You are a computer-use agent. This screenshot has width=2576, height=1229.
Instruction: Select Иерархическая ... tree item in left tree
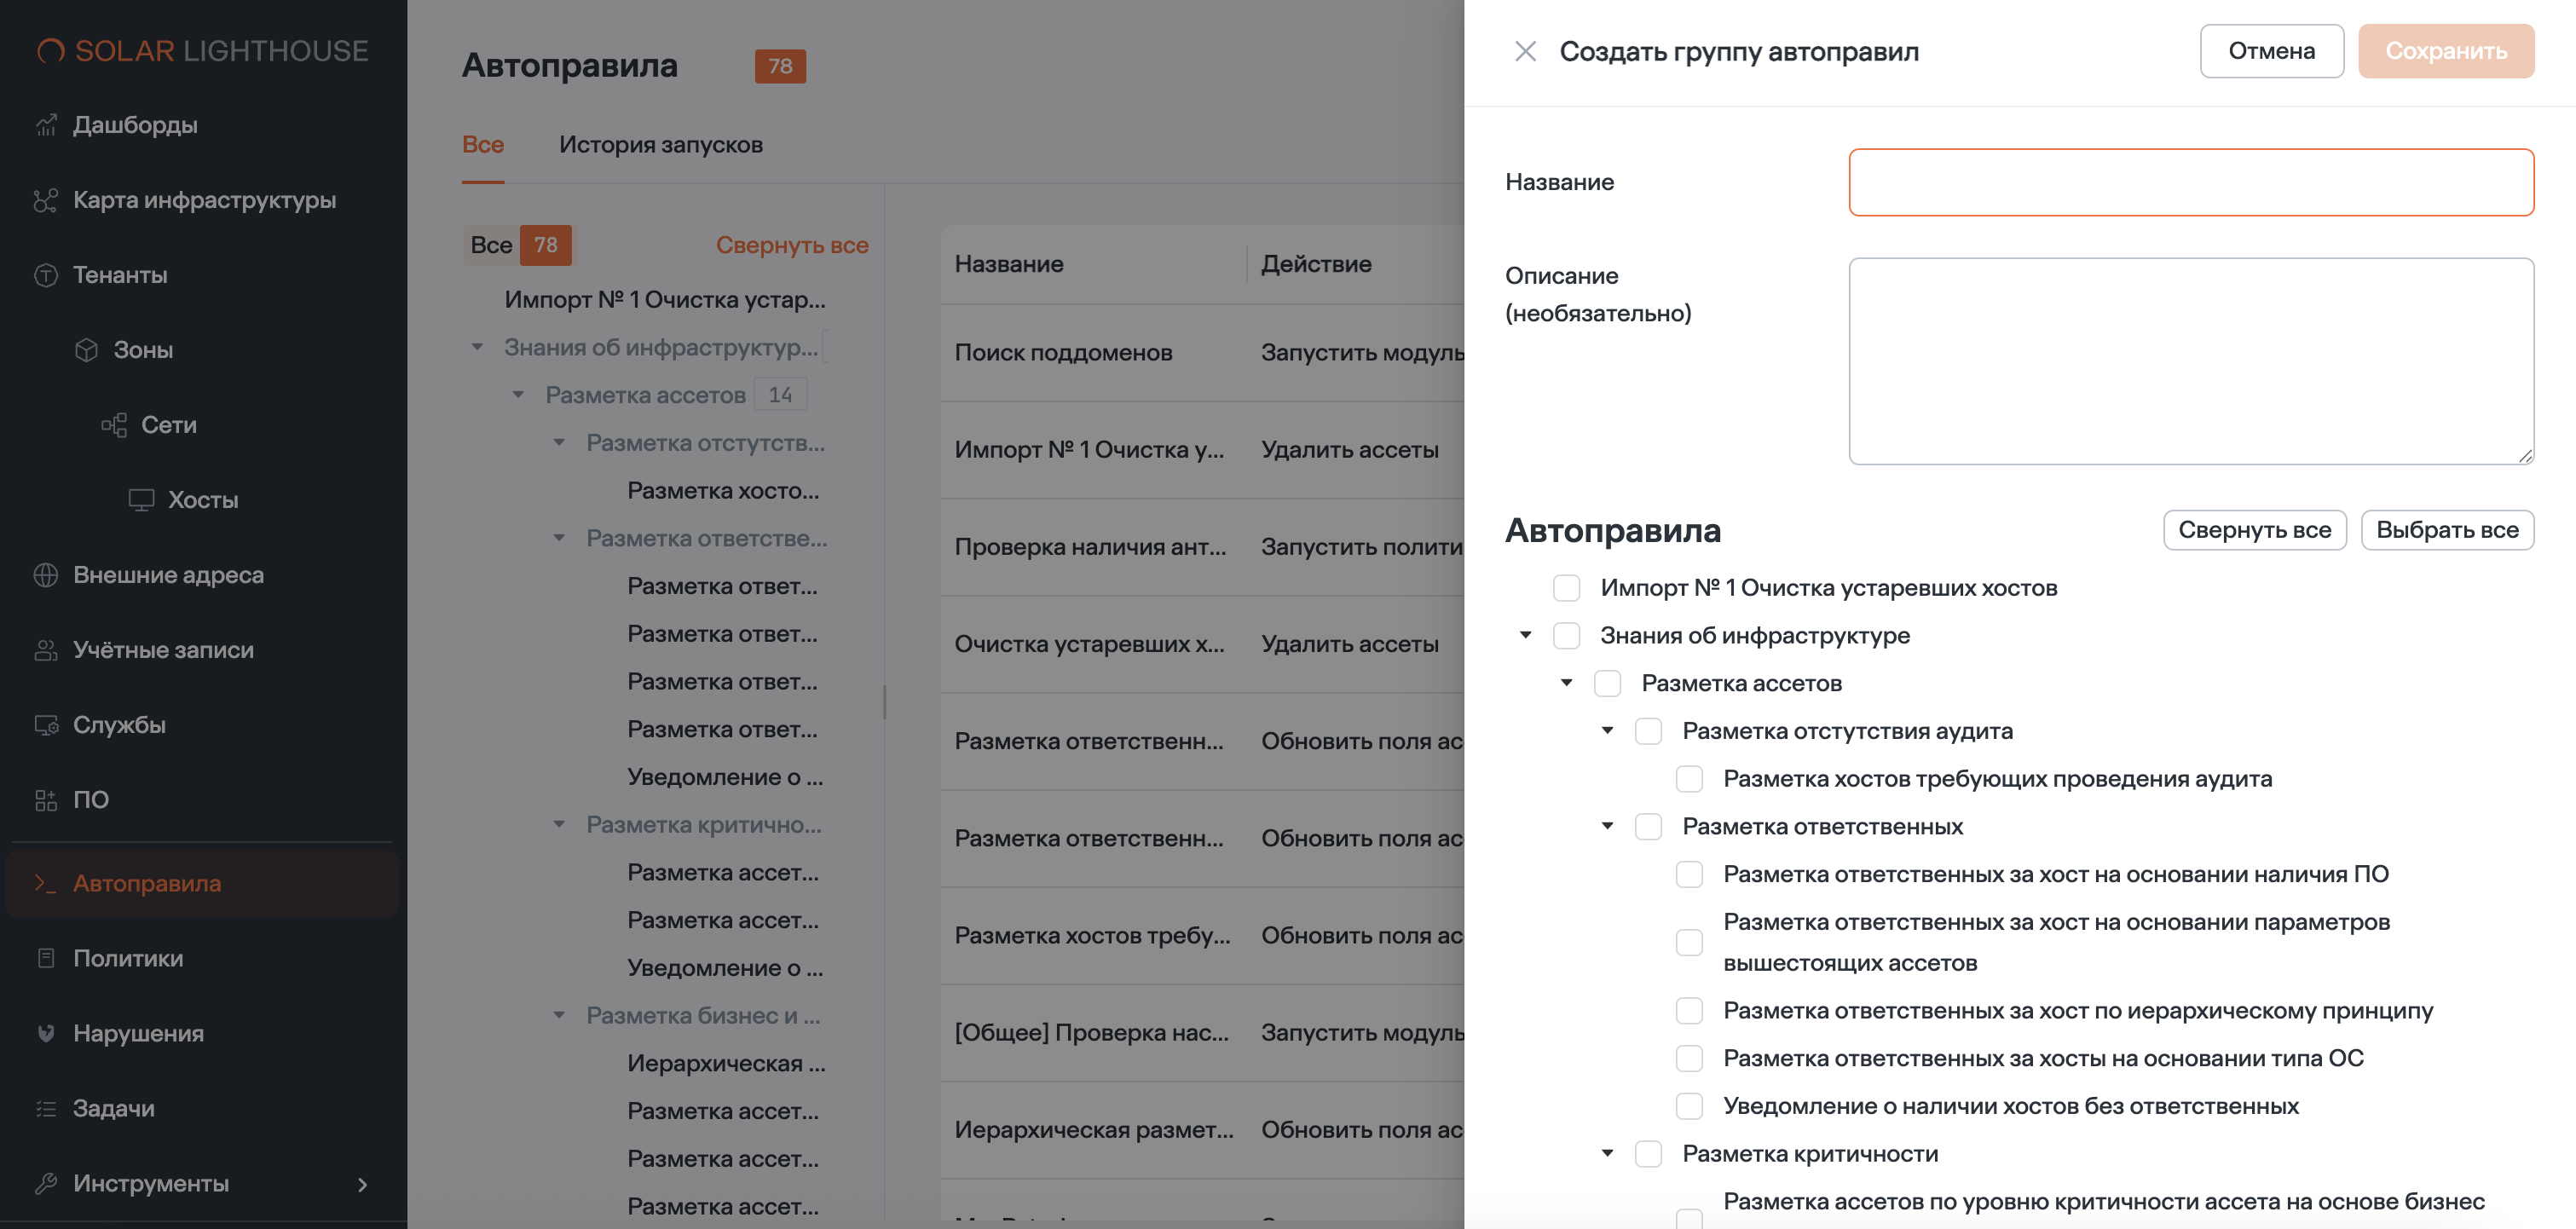click(727, 1063)
